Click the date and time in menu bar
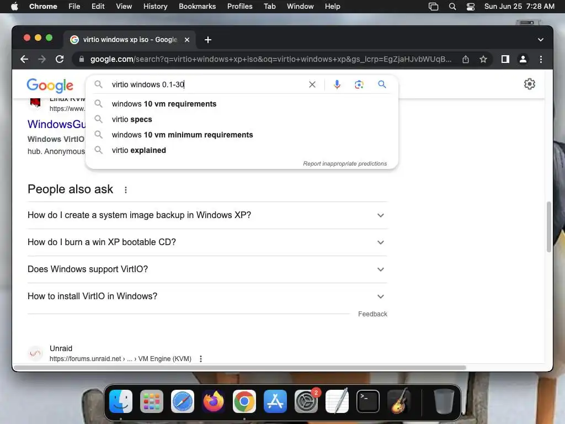This screenshot has height=424, width=565. pyautogui.click(x=519, y=7)
